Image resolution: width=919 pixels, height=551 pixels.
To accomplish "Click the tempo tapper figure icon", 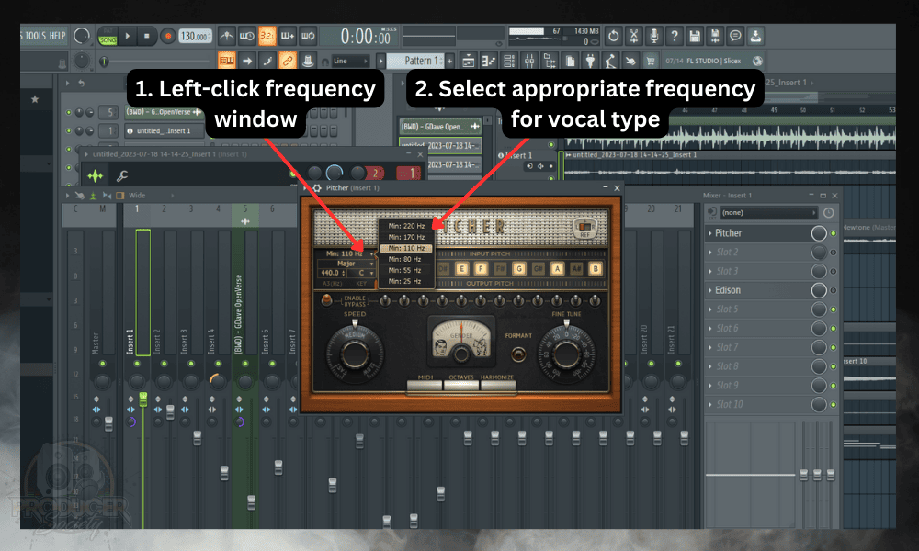I will click(x=610, y=61).
